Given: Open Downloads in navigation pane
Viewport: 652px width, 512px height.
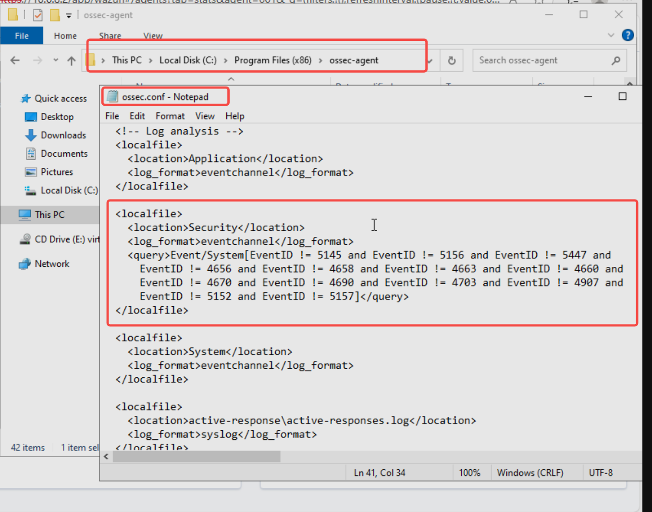Looking at the screenshot, I should pos(63,135).
